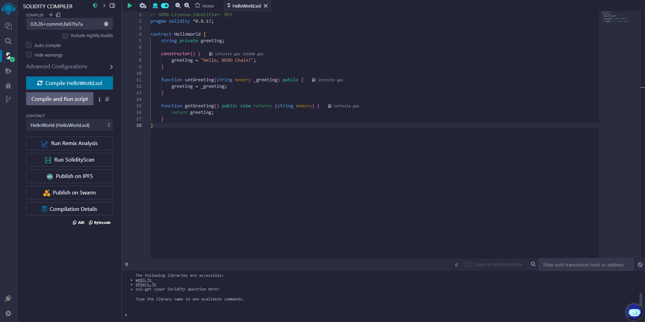Open the Debugger bug icon
The image size is (645, 322).
(8, 86)
